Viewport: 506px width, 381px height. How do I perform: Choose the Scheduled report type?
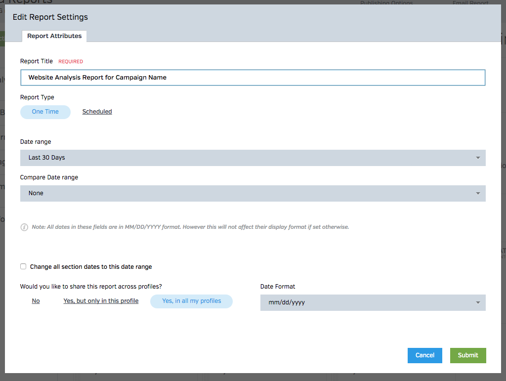coord(97,112)
